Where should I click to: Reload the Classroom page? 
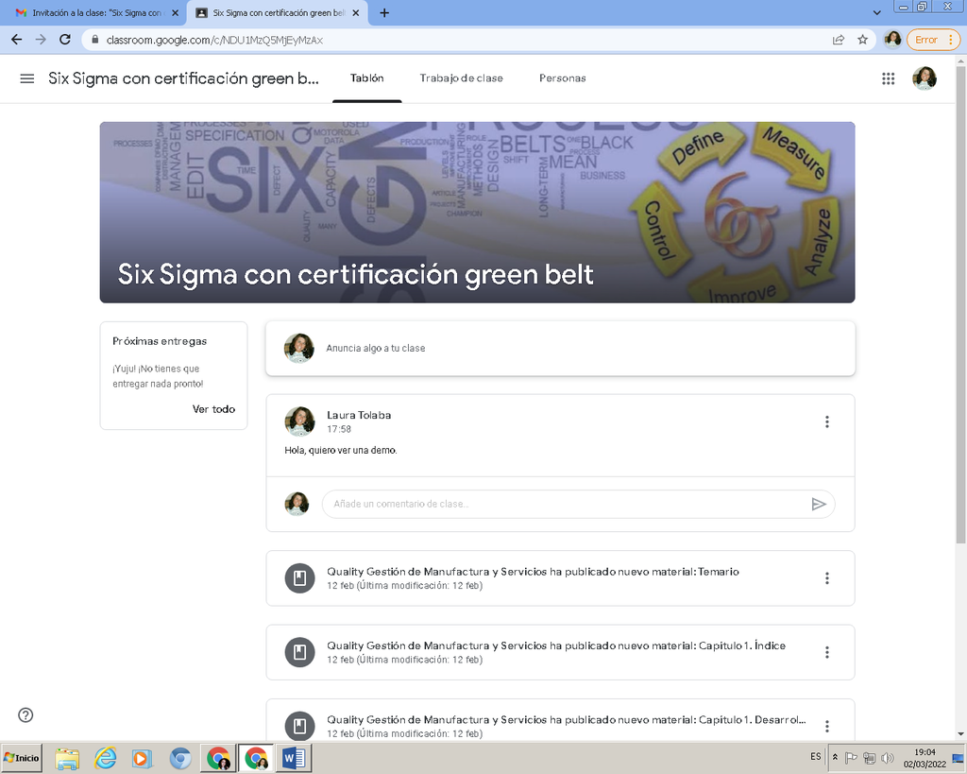(65, 40)
